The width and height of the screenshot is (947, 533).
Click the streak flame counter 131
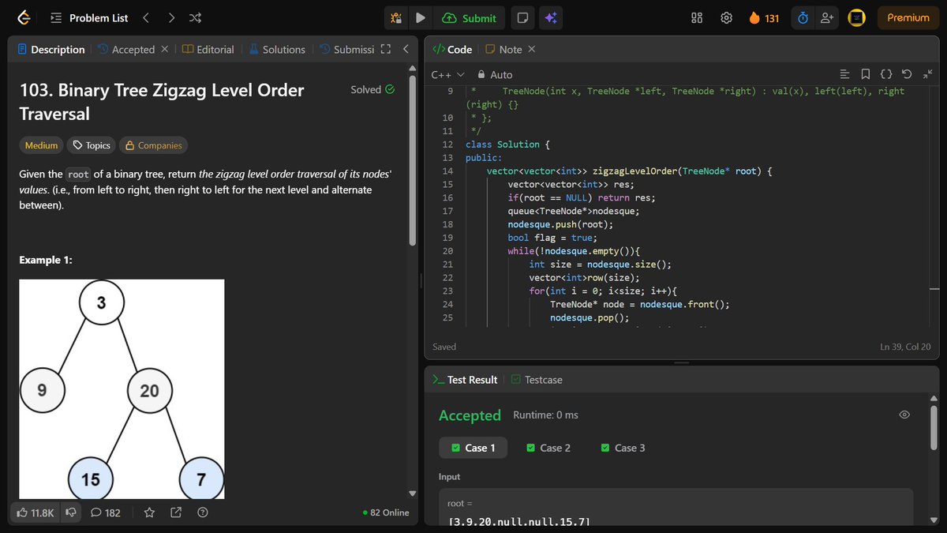(764, 17)
